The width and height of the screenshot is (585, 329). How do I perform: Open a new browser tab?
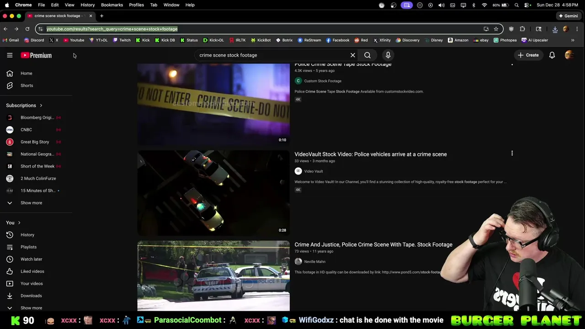pos(101,16)
